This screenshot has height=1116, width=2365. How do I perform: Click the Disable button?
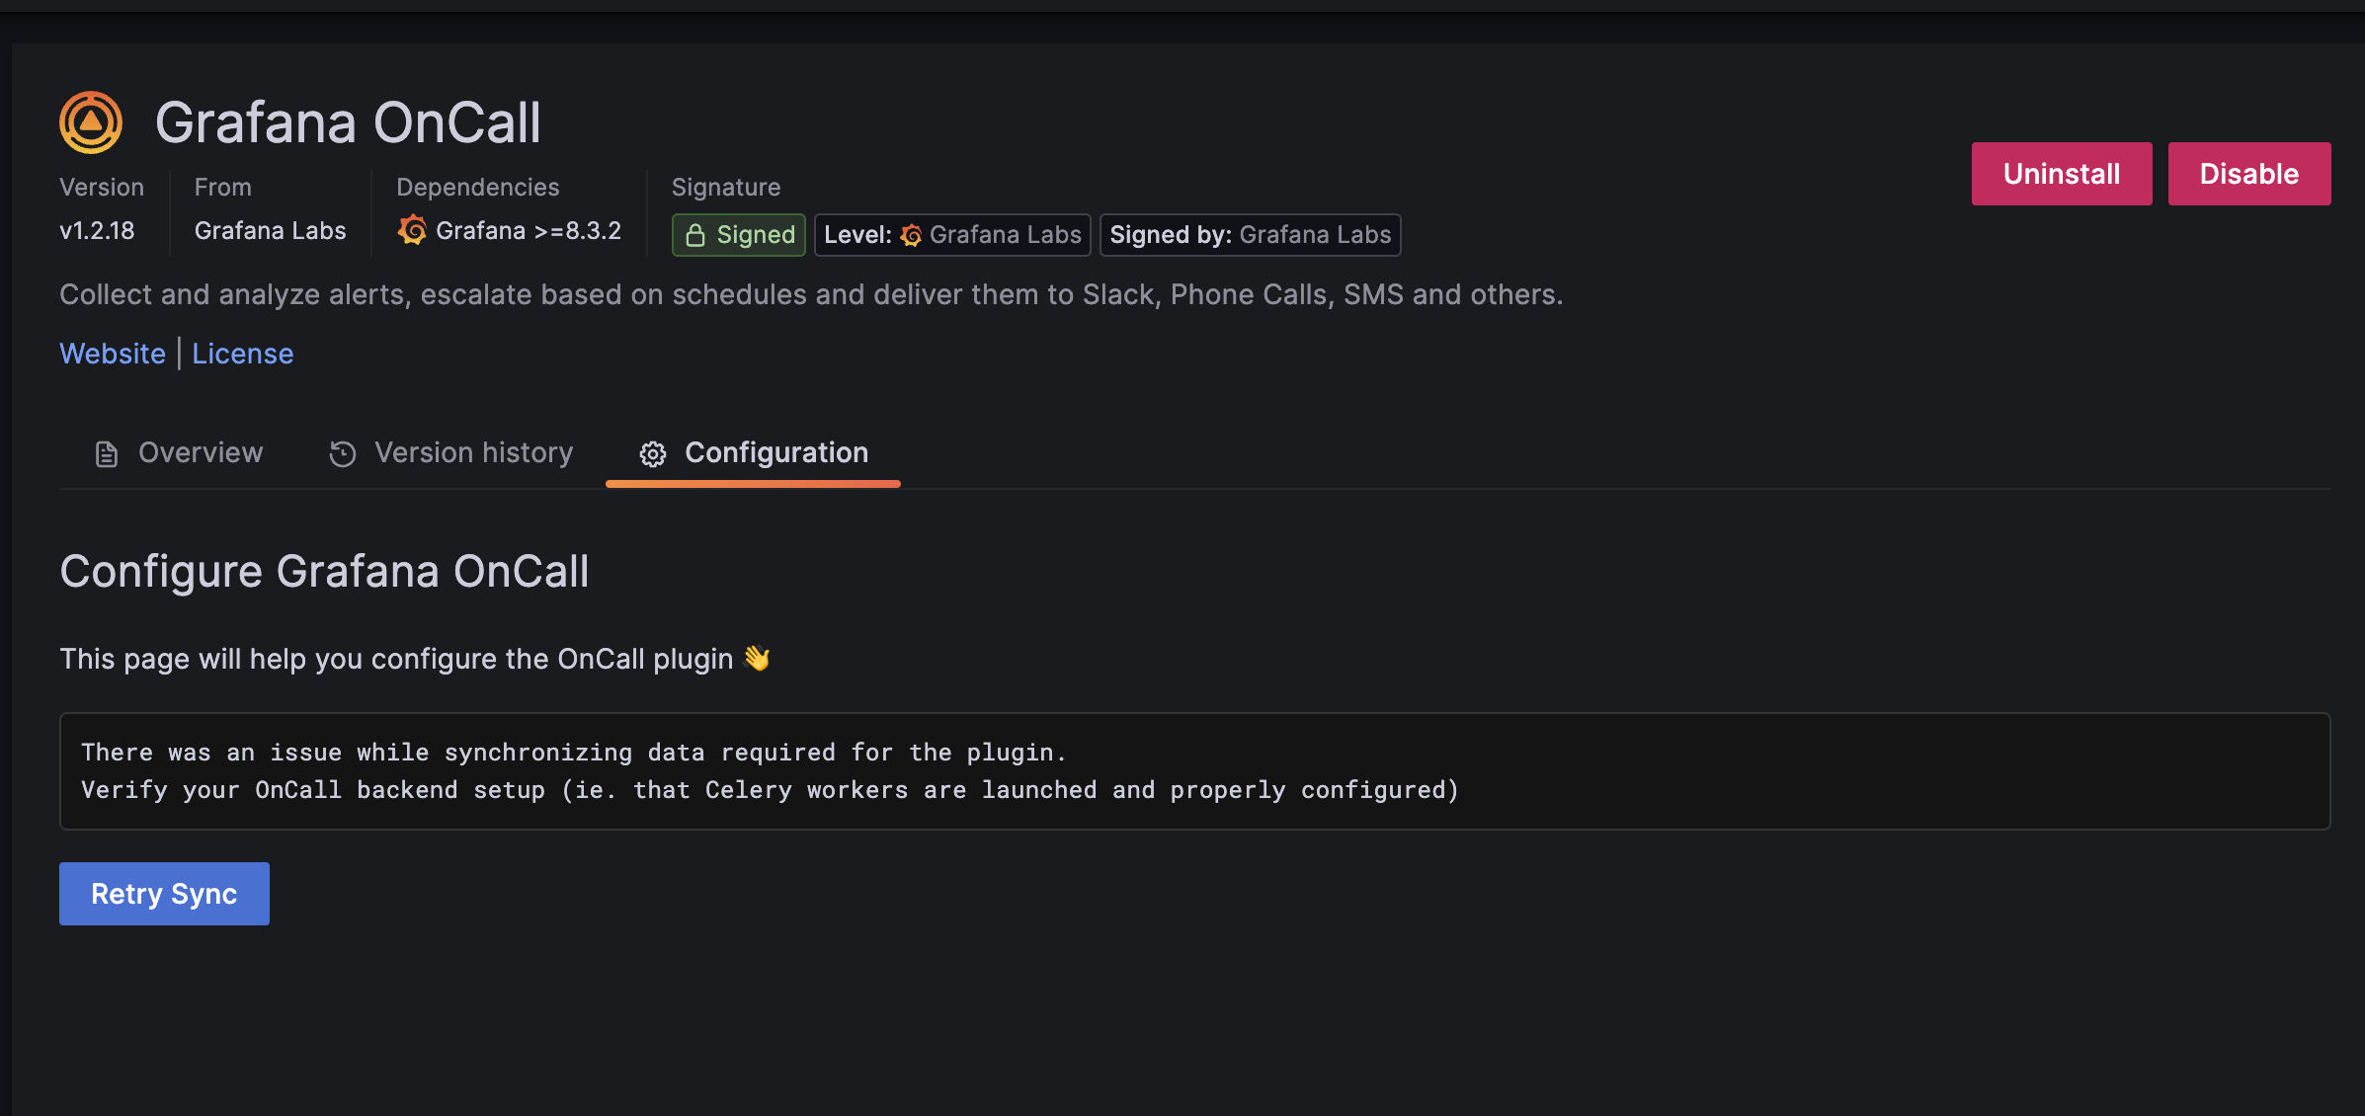2249,173
